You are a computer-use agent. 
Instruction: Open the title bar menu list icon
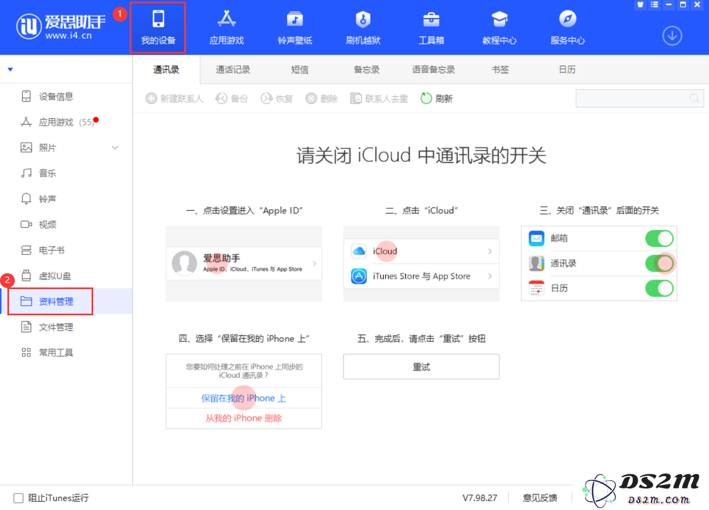coord(653,5)
